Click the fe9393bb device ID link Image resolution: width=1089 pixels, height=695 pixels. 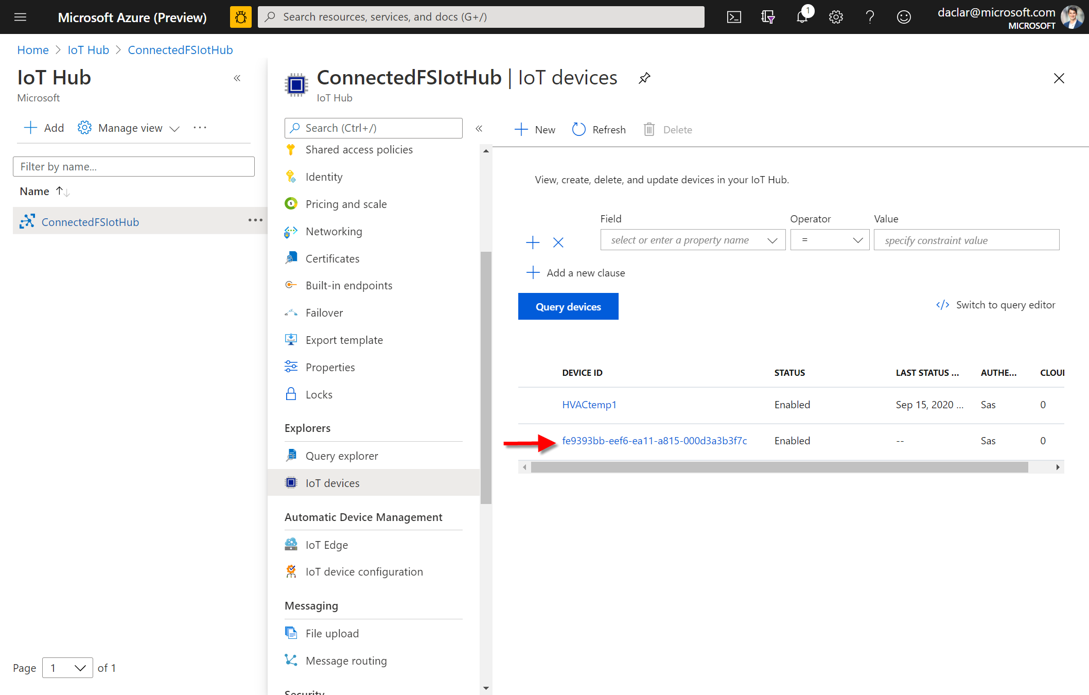tap(653, 441)
